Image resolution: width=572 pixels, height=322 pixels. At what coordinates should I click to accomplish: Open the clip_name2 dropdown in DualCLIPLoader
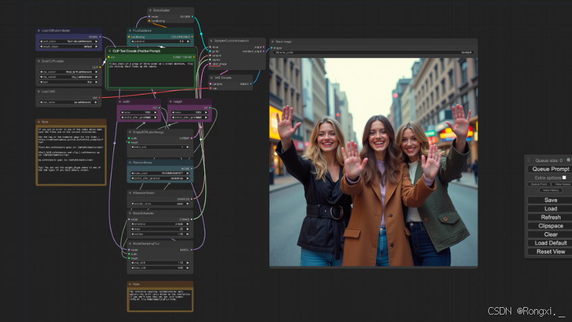point(69,77)
